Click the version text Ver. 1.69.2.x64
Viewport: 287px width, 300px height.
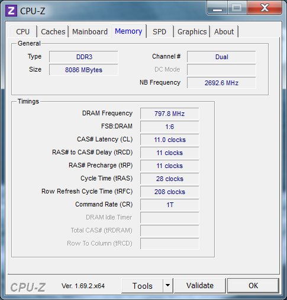[83, 286]
